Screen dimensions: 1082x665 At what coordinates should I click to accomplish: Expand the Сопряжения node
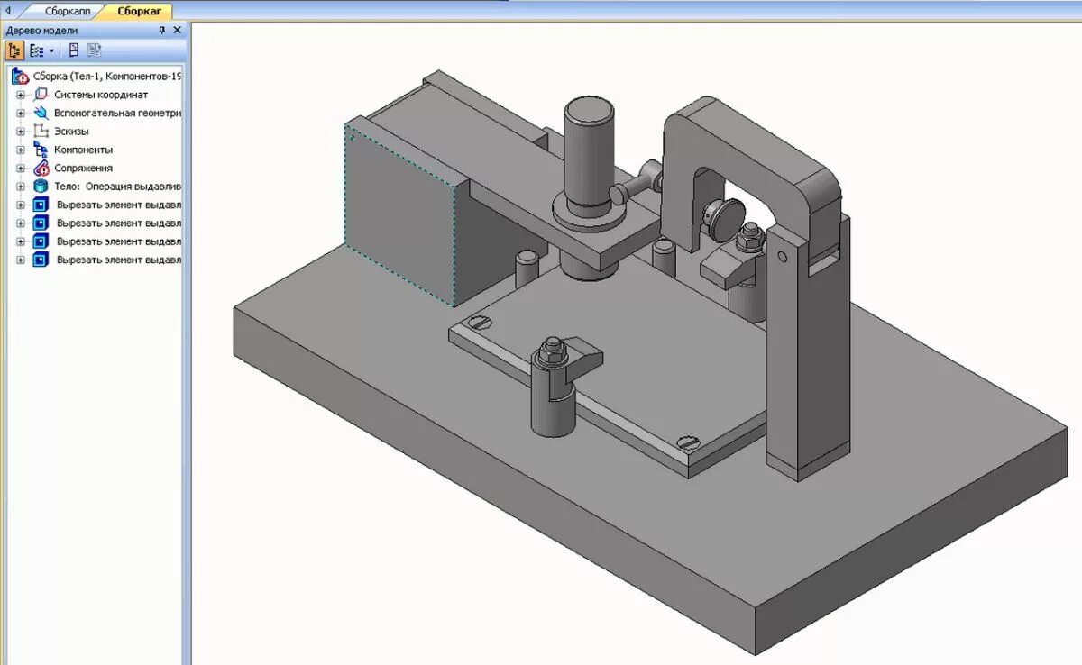[21, 169]
